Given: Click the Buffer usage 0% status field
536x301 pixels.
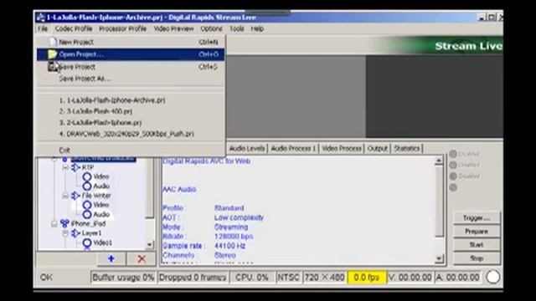Looking at the screenshot, I should coord(123,278).
